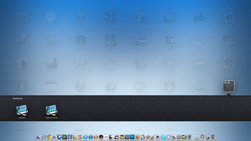Open the landscape image icon in the Dock

pyautogui.click(x=184, y=137)
